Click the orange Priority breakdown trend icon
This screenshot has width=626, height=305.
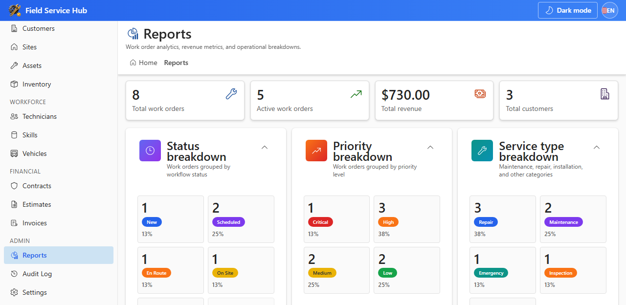316,151
